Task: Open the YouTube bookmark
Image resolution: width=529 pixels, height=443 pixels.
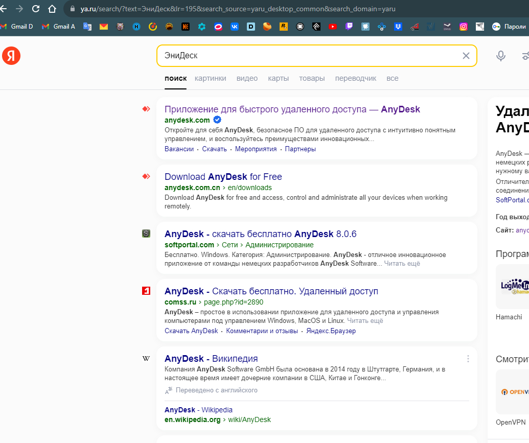Action: tap(333, 27)
